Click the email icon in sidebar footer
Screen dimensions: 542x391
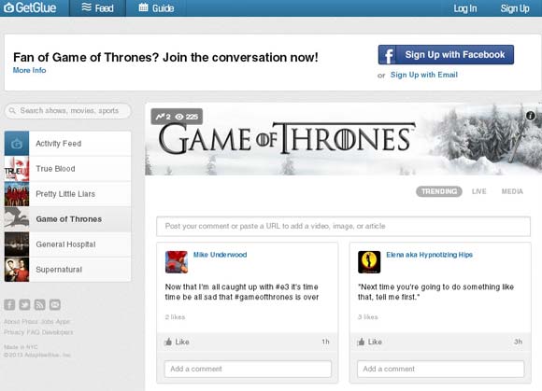[x=55, y=305]
